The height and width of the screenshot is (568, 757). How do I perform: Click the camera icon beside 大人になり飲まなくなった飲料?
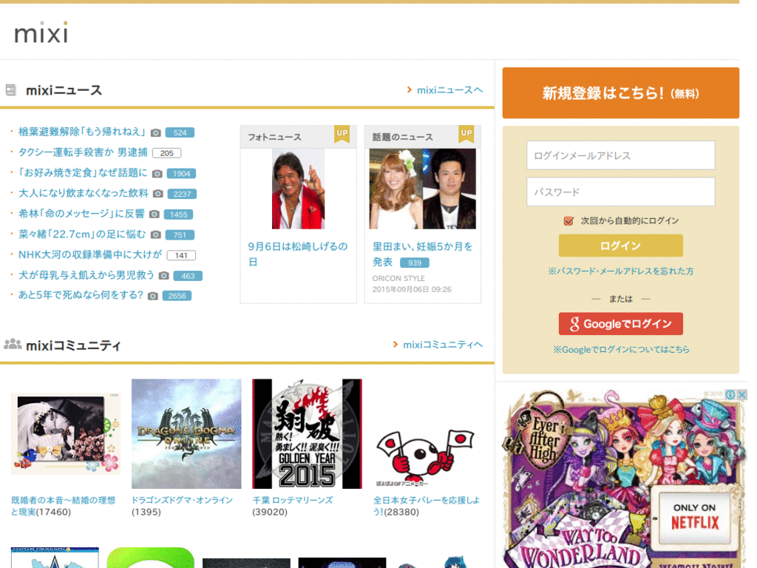[158, 194]
